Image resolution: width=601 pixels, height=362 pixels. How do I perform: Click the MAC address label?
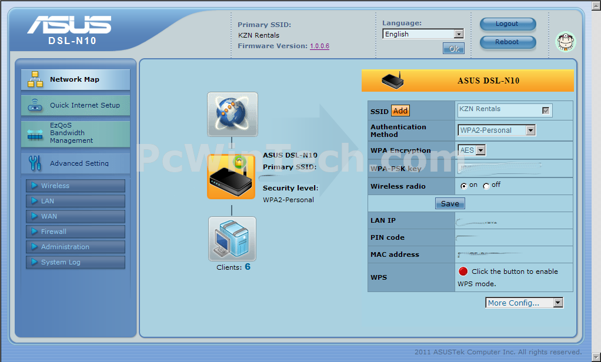click(395, 254)
